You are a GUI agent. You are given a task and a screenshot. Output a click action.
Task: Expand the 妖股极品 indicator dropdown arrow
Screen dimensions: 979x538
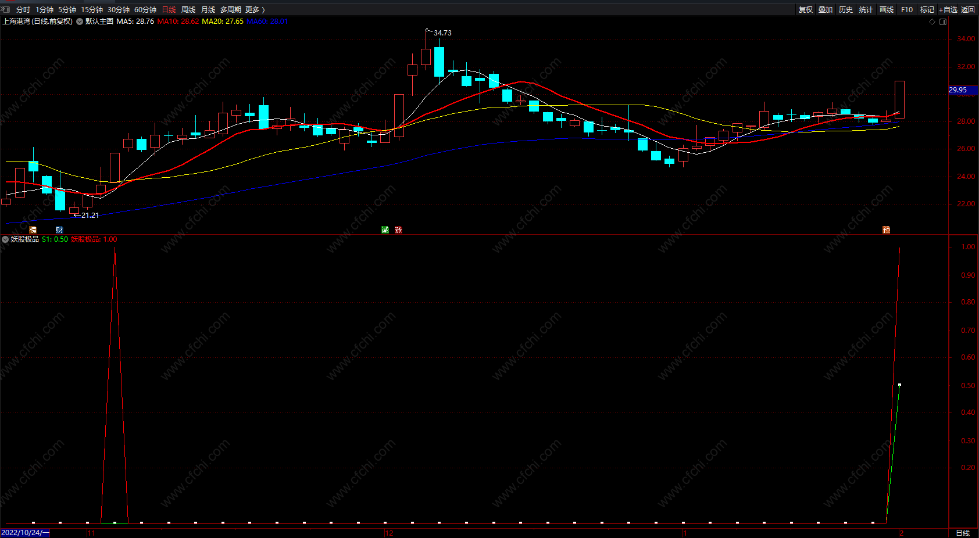(5, 239)
